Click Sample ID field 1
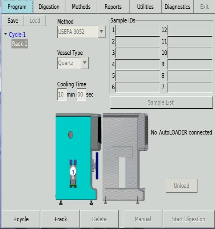The height and width of the screenshot is (229, 215). pos(137,30)
